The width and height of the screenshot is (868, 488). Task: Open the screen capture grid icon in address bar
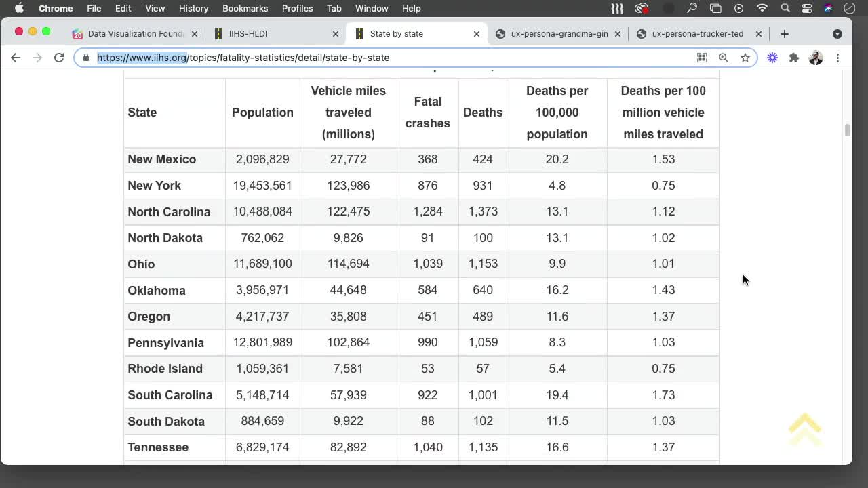tap(702, 58)
